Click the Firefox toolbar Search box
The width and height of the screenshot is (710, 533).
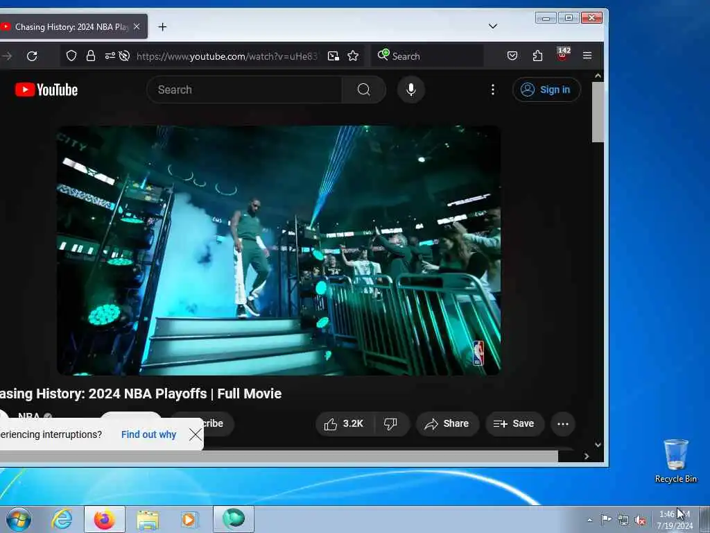(x=427, y=56)
